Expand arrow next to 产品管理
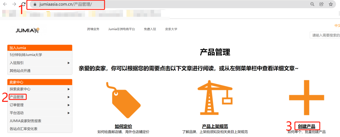The width and height of the screenshot is (340, 137). pos(69,97)
